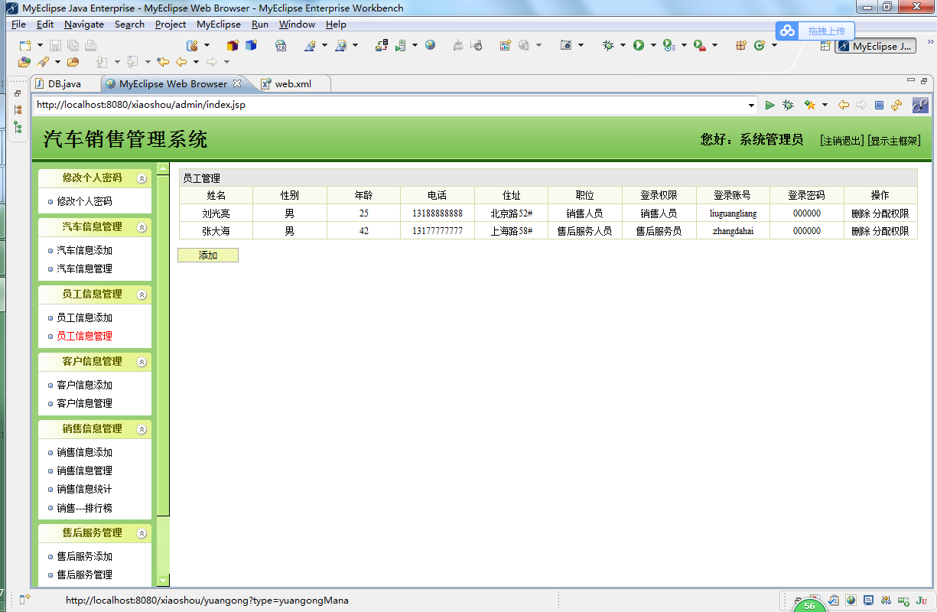Click the 2.0 globe toolbar icon
The height and width of the screenshot is (612, 937).
281,46
